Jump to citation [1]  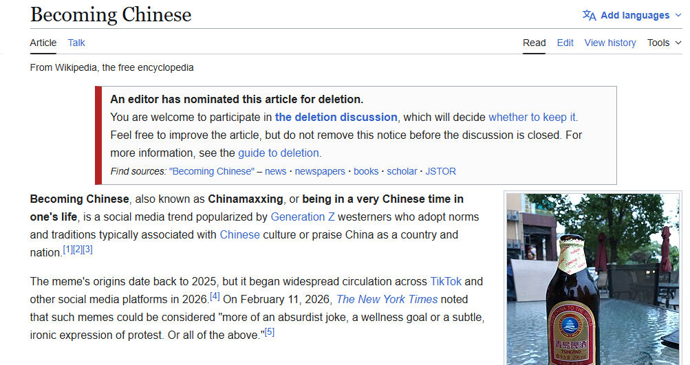(68, 250)
